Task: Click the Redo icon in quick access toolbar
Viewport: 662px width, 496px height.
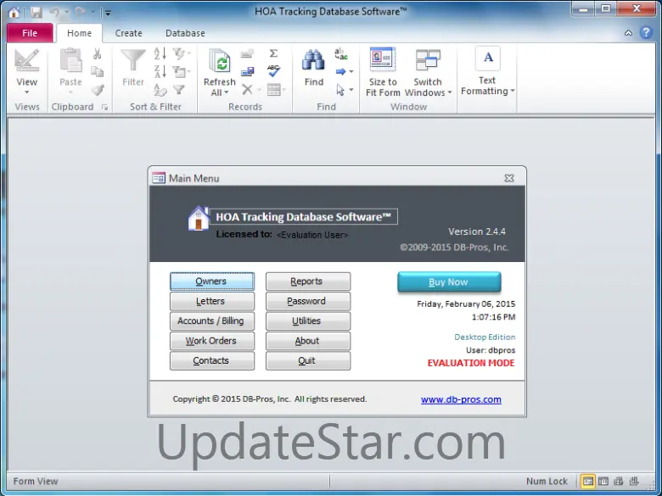Action: tap(81, 12)
